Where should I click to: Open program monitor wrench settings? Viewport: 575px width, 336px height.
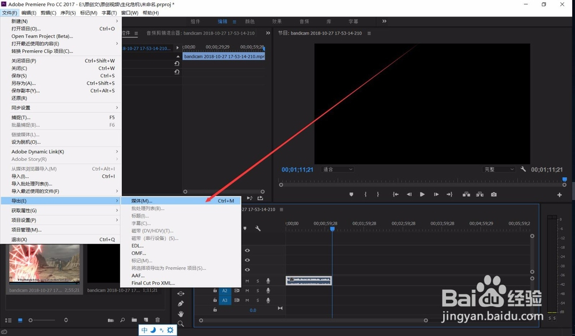(523, 169)
